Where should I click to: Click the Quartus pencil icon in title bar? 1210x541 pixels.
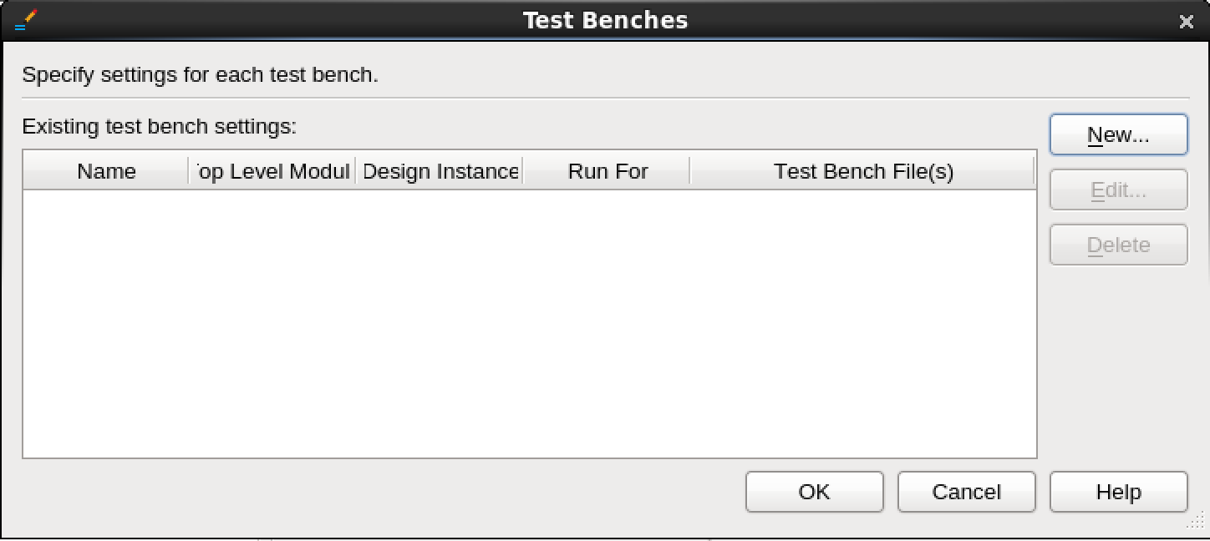coord(26,21)
